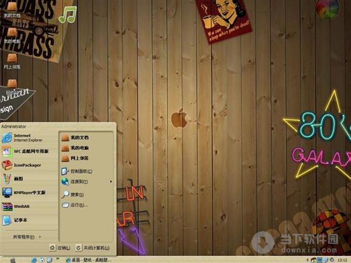Click the 注销 log off button
This screenshot has height=263, width=351.
[60, 248]
